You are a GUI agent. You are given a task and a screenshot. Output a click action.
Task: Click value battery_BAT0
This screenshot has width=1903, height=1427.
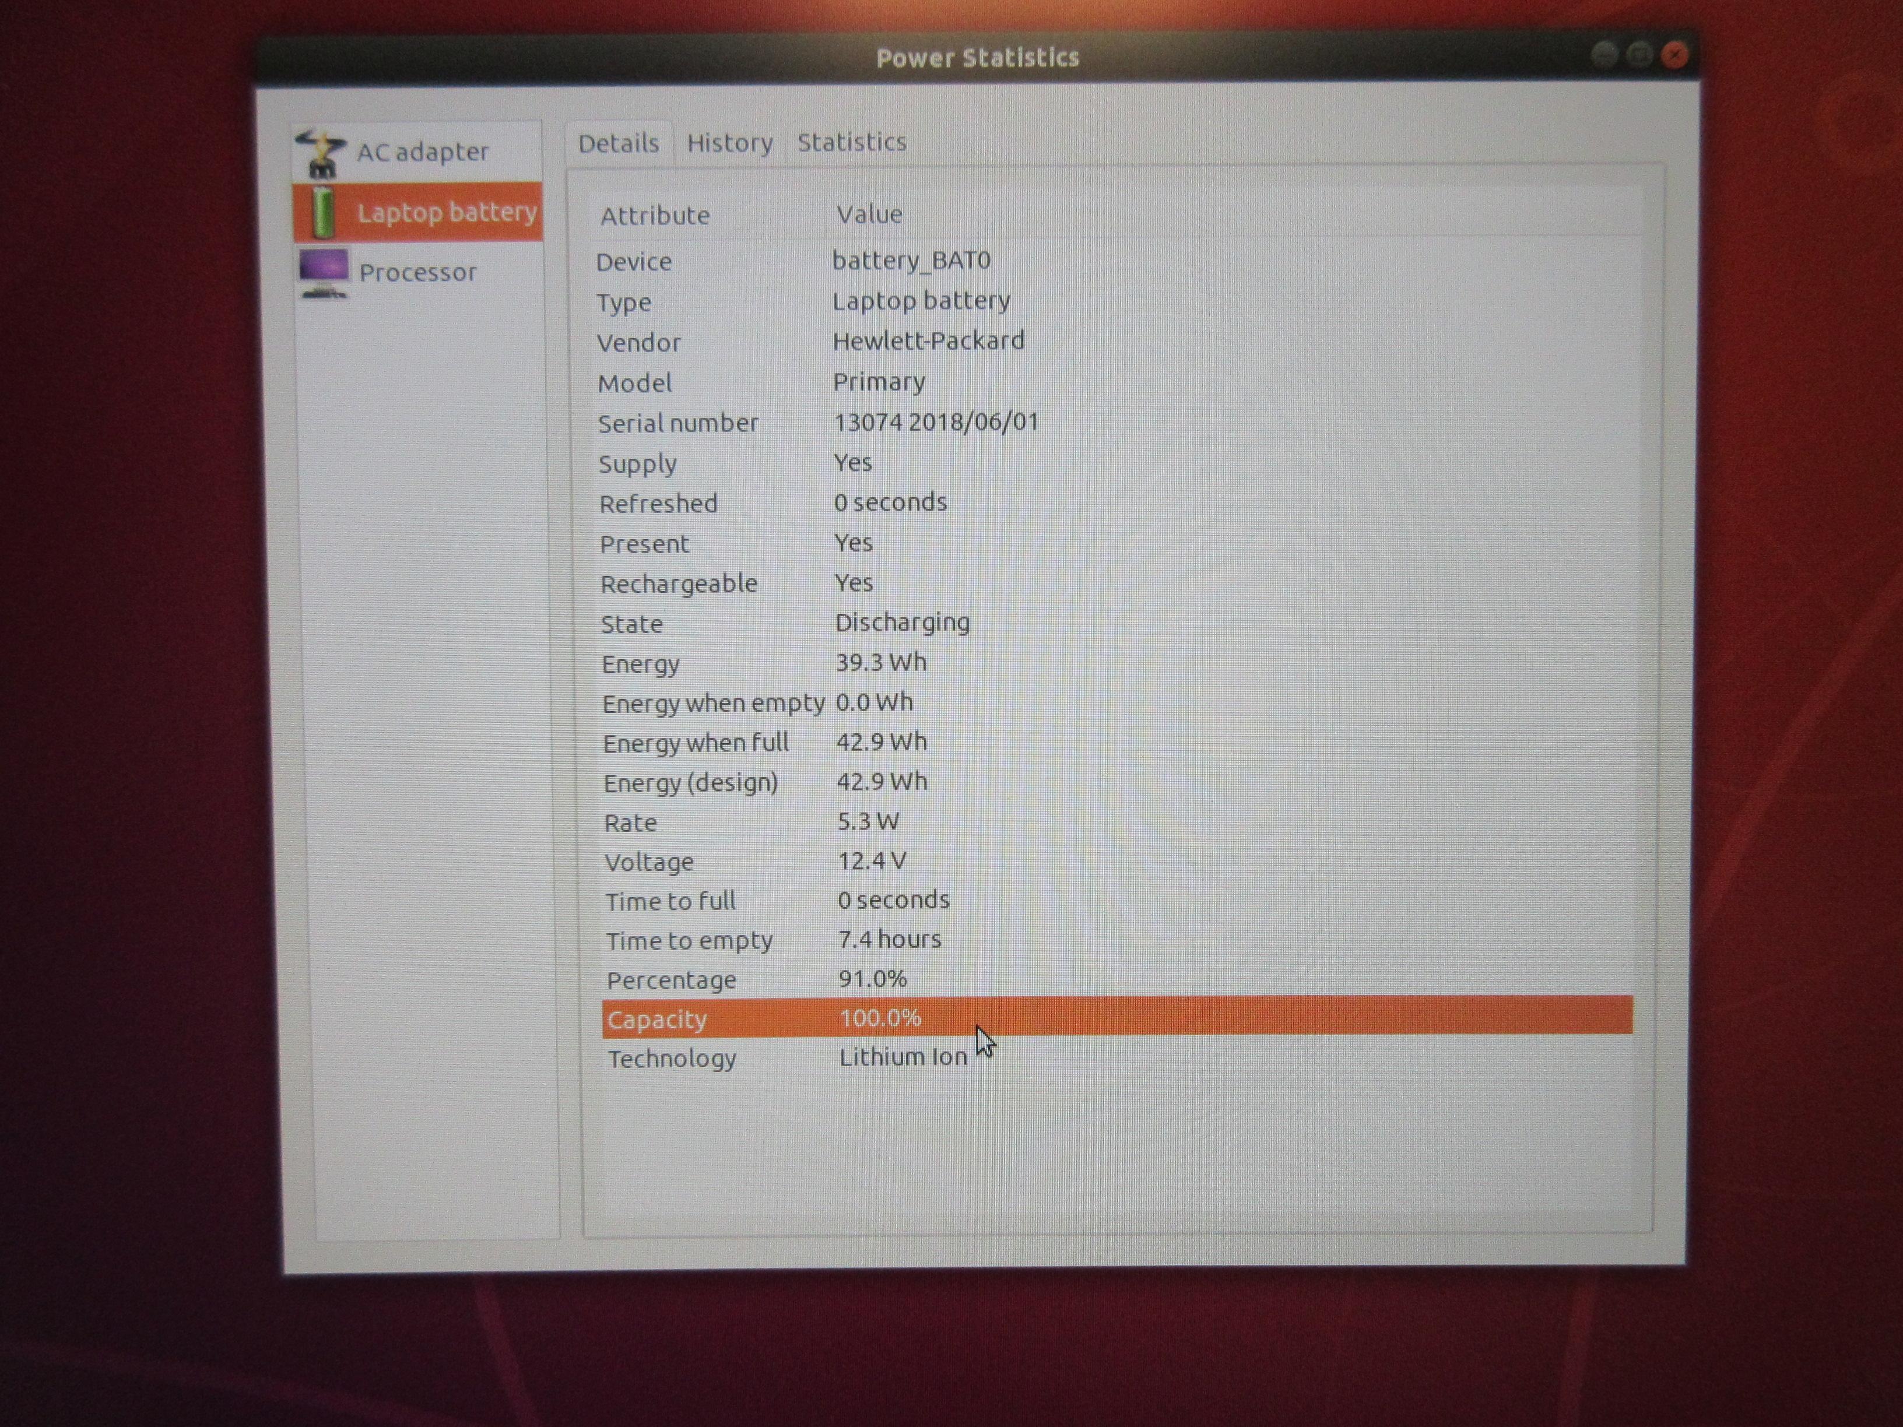(x=911, y=261)
